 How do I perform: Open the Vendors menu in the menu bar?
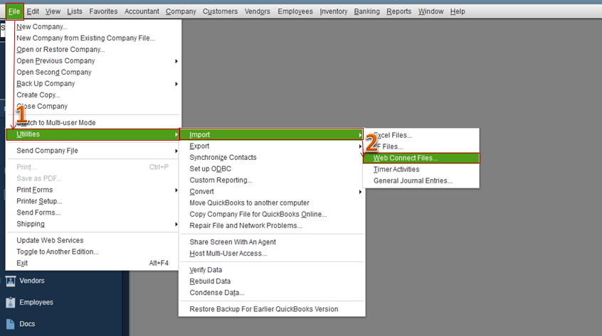[x=257, y=11]
